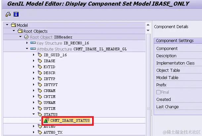
Task: Click the tag icon beside EXTID
Action: pos(40,67)
